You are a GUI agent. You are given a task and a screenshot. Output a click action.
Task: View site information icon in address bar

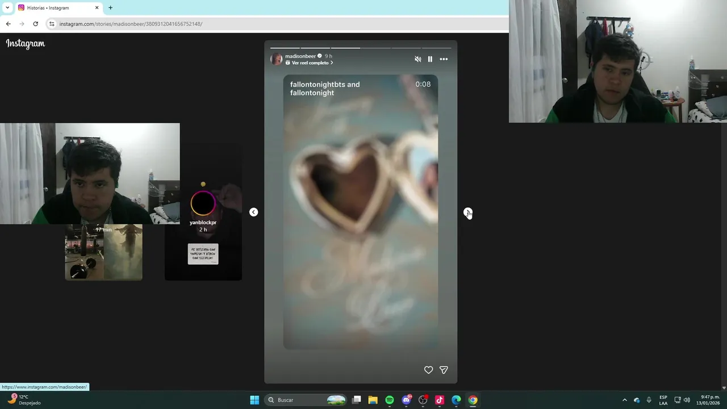[52, 24]
